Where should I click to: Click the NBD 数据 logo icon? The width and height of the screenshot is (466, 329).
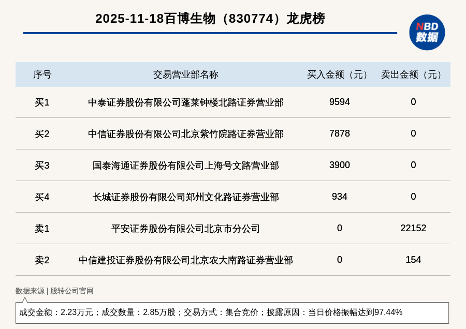427,32
